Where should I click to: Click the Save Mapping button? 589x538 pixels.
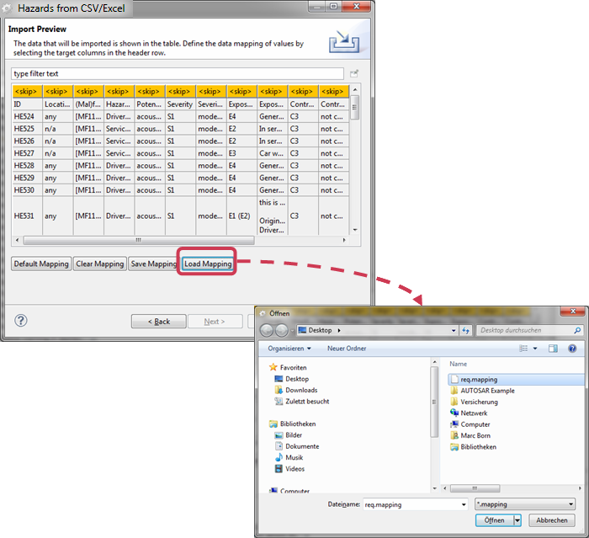(153, 264)
